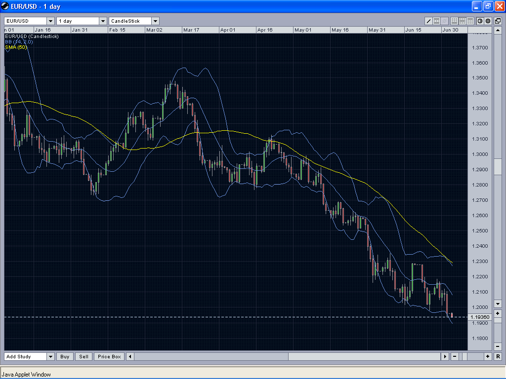The image size is (506, 379).
Task: Click the horizontal zoom plus button
Action: [x=488, y=357]
